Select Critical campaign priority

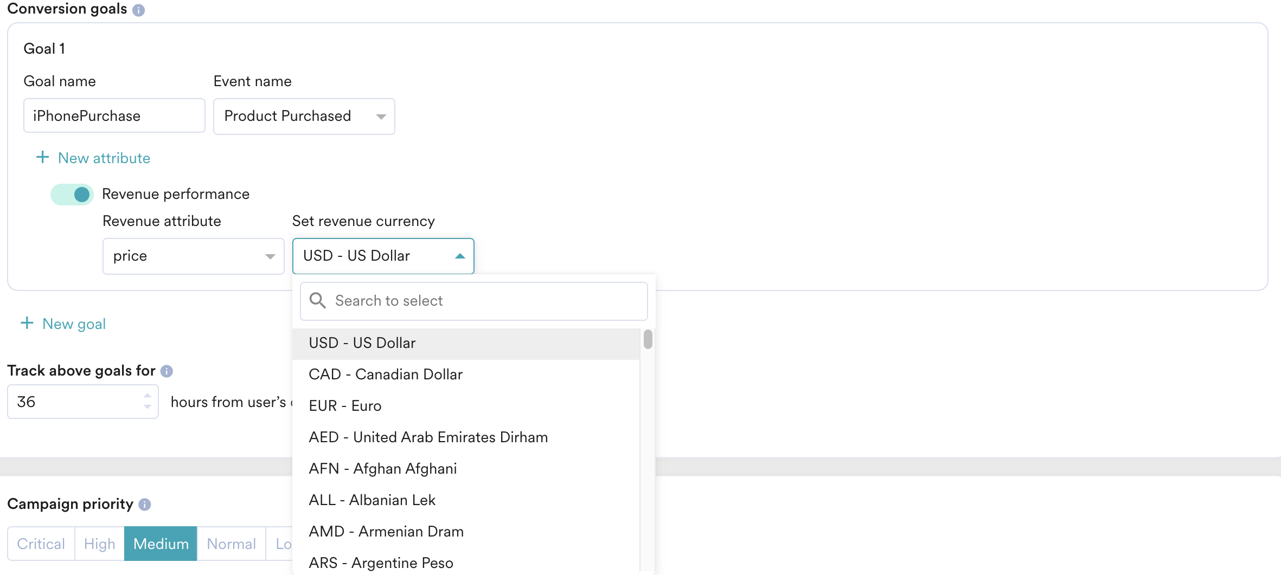41,544
